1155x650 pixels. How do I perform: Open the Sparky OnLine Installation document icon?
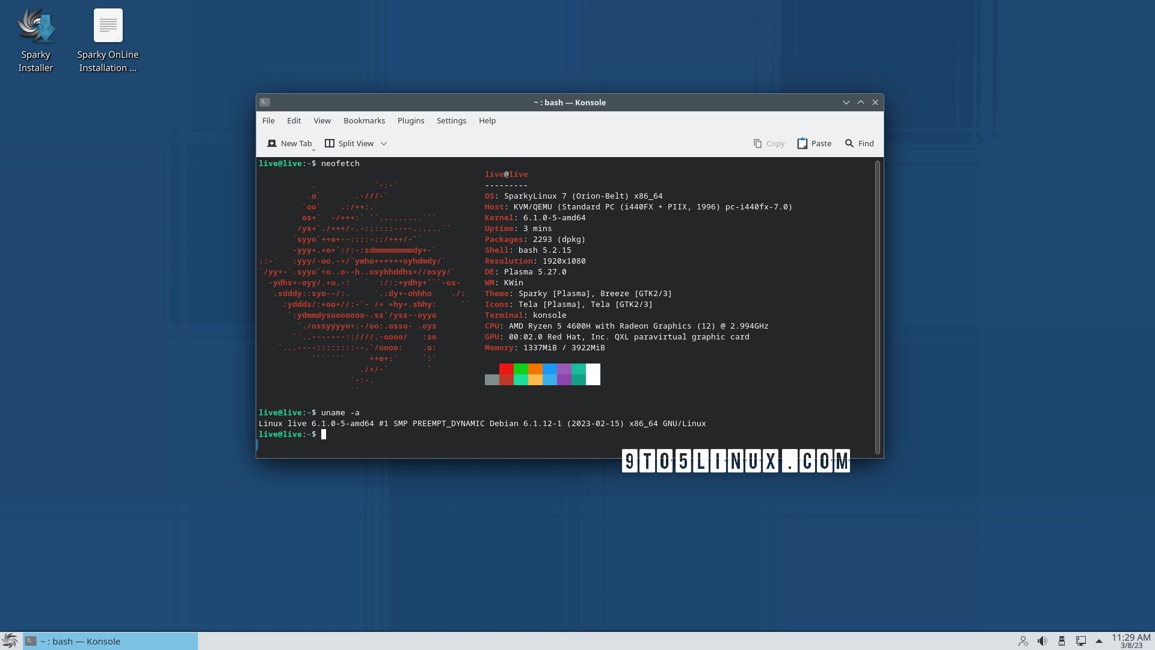tap(108, 26)
